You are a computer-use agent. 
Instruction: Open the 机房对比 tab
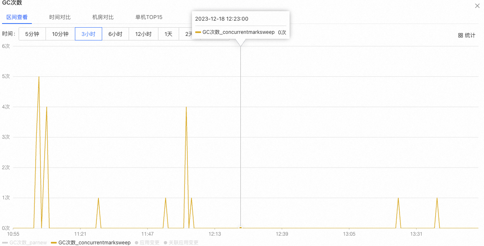coord(103,17)
